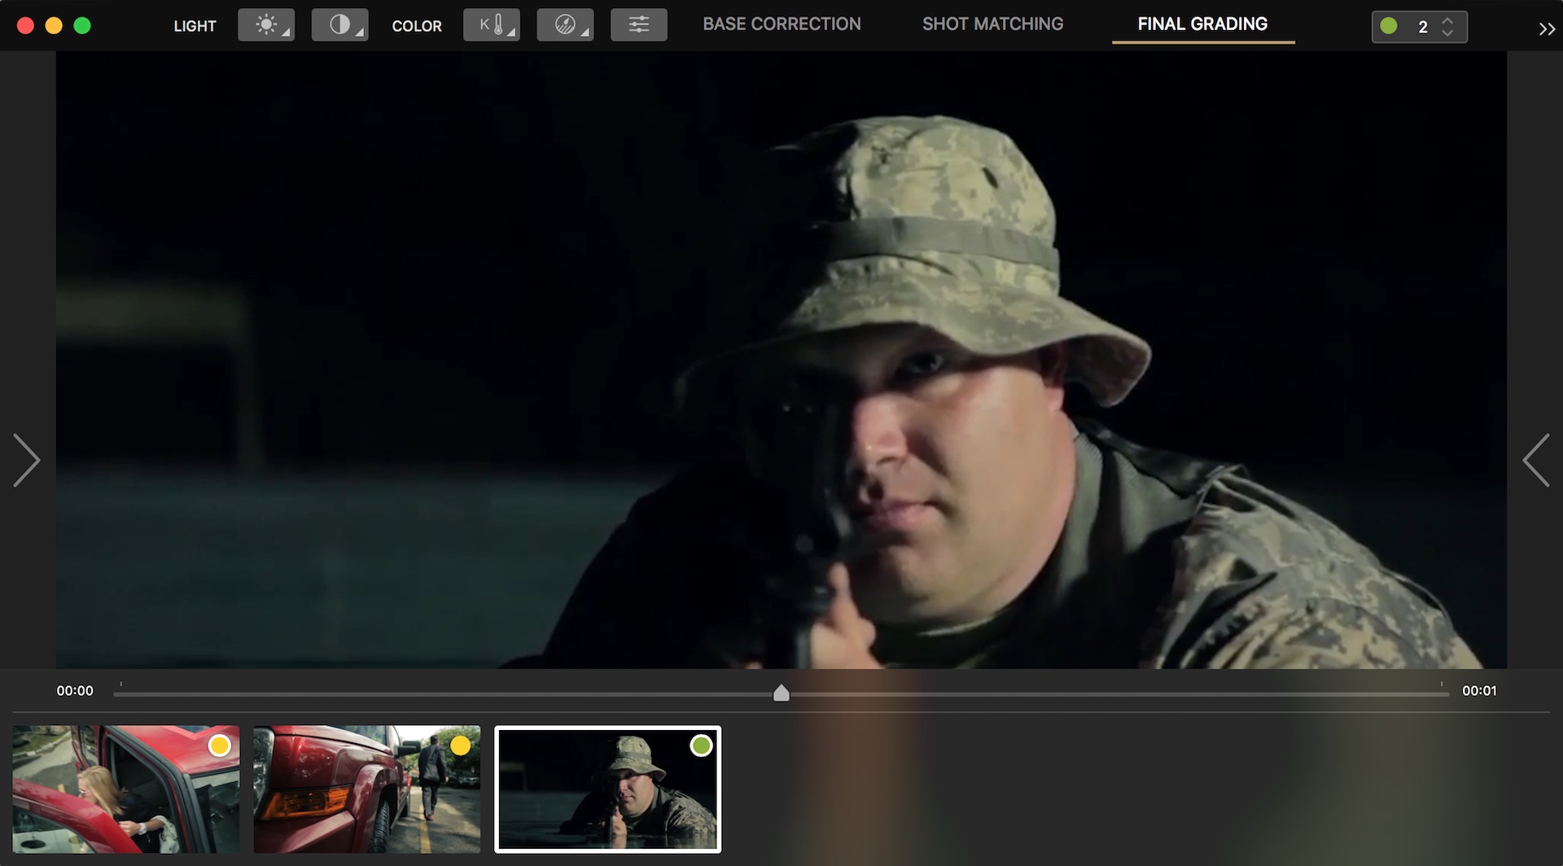Click the 00:00 start time label
1563x866 pixels.
click(x=75, y=691)
